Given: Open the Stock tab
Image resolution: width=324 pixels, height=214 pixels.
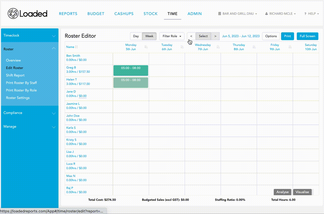Looking at the screenshot, I should [x=151, y=14].
